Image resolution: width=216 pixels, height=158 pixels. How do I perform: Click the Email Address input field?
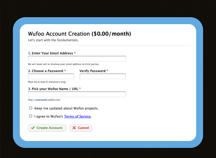77,59
